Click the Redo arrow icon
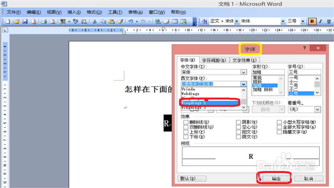 click(143, 21)
